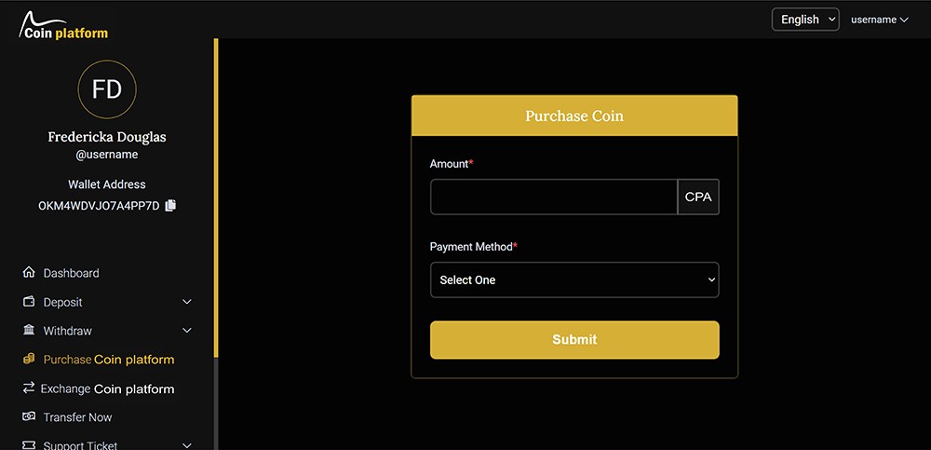931x450 pixels.
Task: Click the Dashboard home icon
Action: 28,273
